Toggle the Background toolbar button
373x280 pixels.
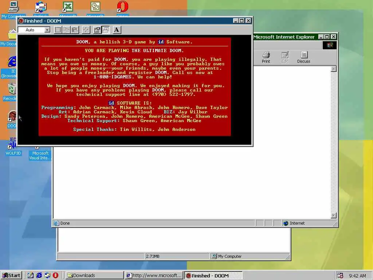(x=106, y=30)
